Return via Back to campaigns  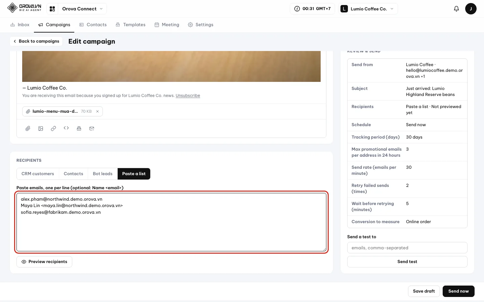[36, 41]
